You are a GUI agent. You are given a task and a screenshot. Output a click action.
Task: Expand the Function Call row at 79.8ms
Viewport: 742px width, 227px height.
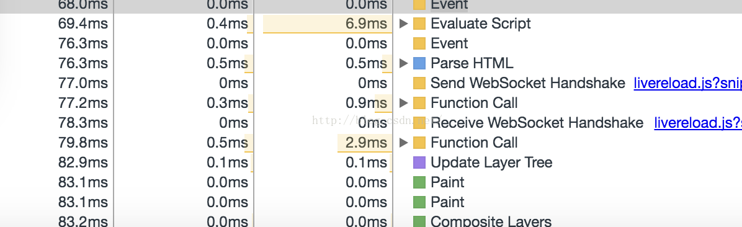(403, 143)
